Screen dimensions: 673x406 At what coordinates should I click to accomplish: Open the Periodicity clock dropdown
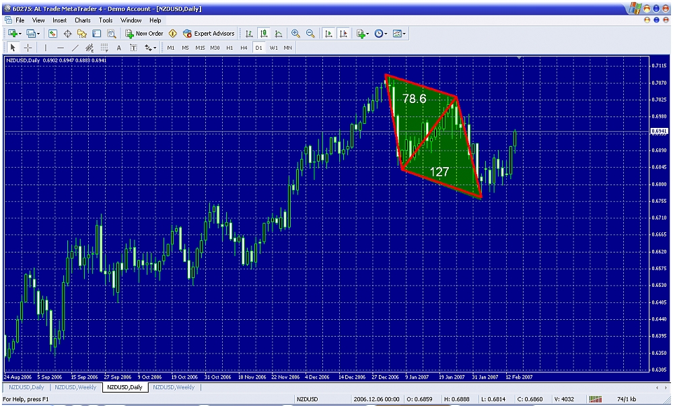(381, 34)
